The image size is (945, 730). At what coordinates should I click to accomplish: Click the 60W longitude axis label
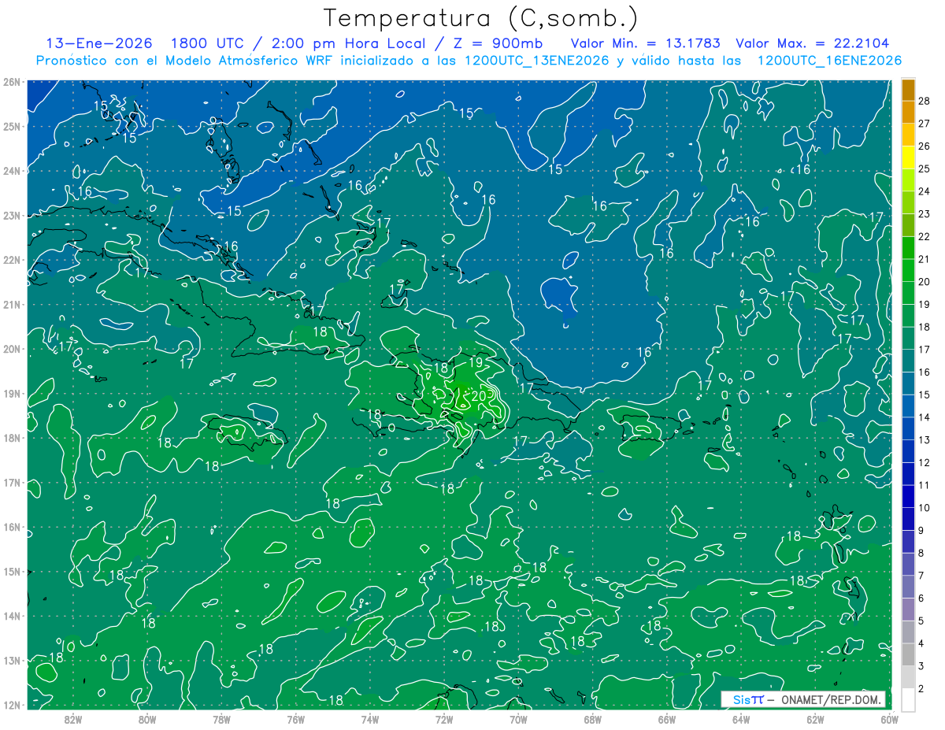pos(889,719)
